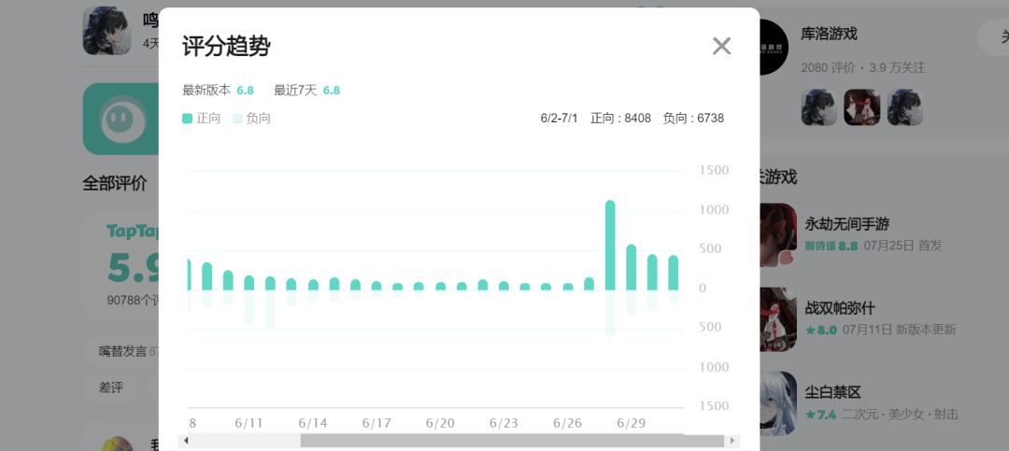Open the 库洛游戏 developer name link
1009x451 pixels.
(829, 34)
